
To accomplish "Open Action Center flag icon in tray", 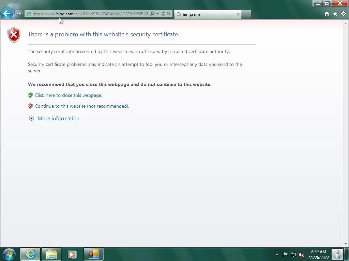I will (x=285, y=254).
